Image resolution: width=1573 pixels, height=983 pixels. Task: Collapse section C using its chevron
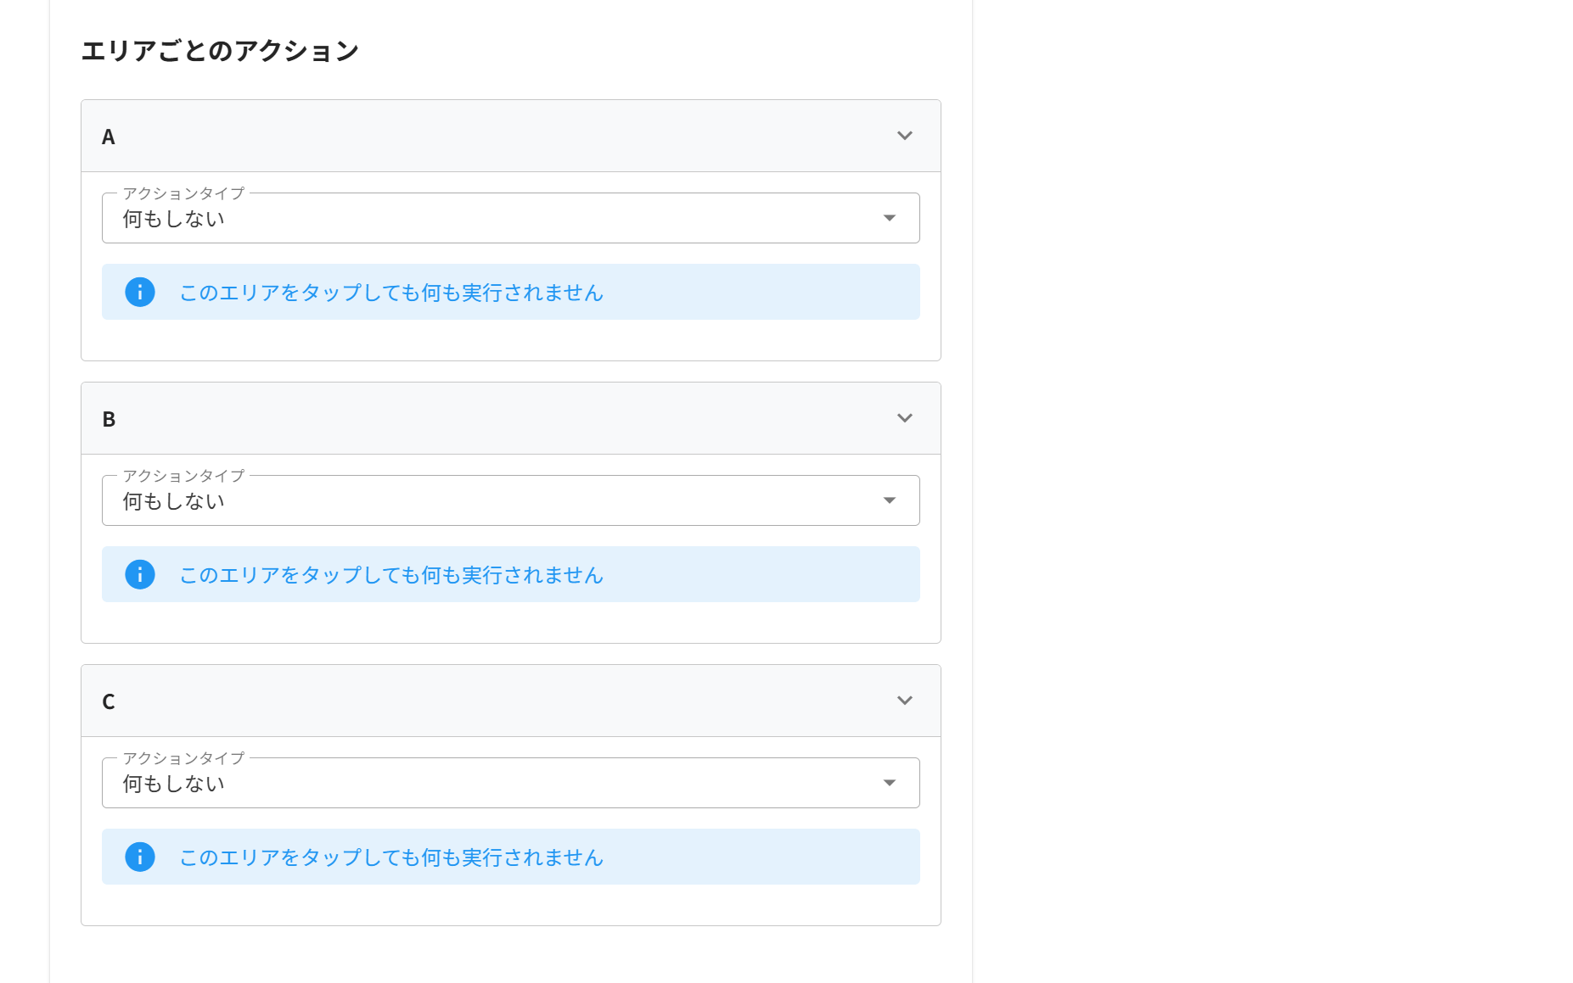905,701
